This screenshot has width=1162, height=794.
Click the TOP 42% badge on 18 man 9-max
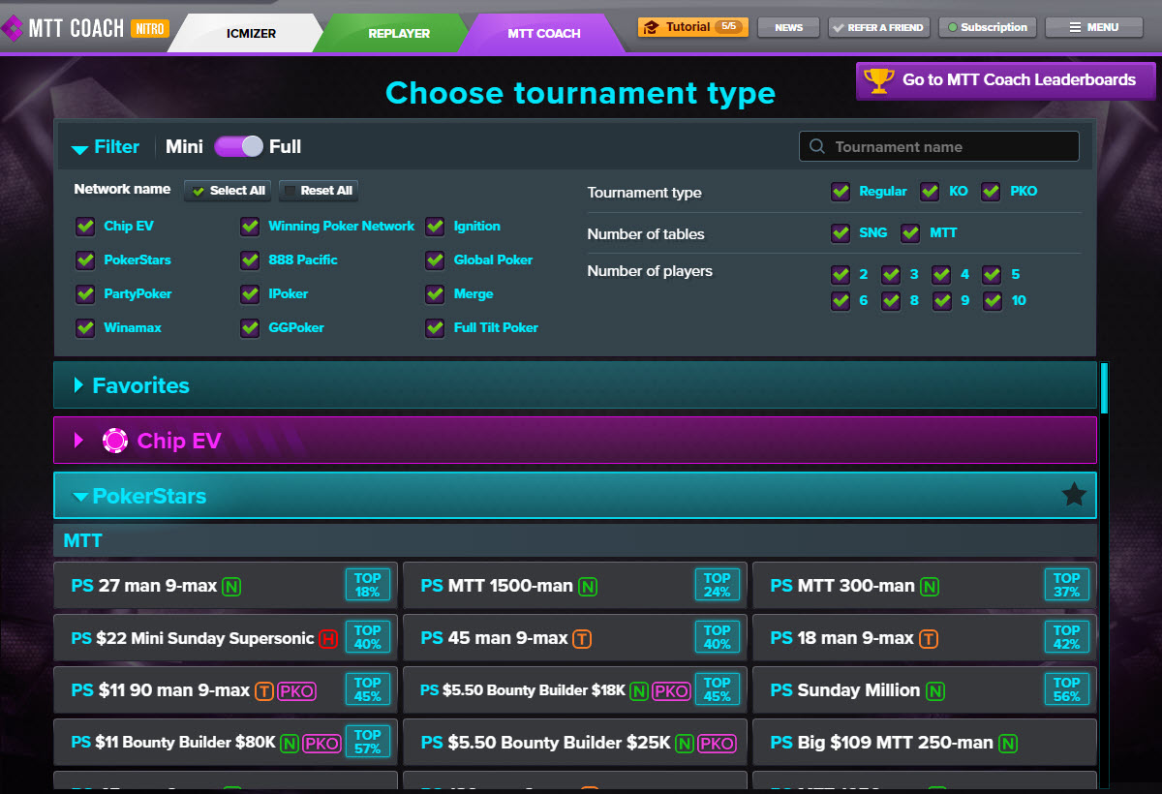click(x=1066, y=637)
